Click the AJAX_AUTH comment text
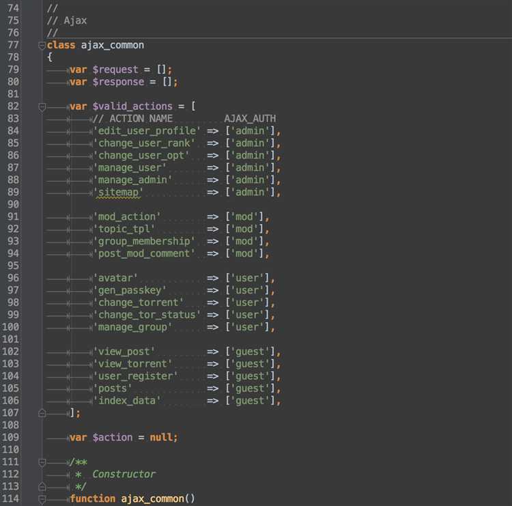 coord(250,119)
